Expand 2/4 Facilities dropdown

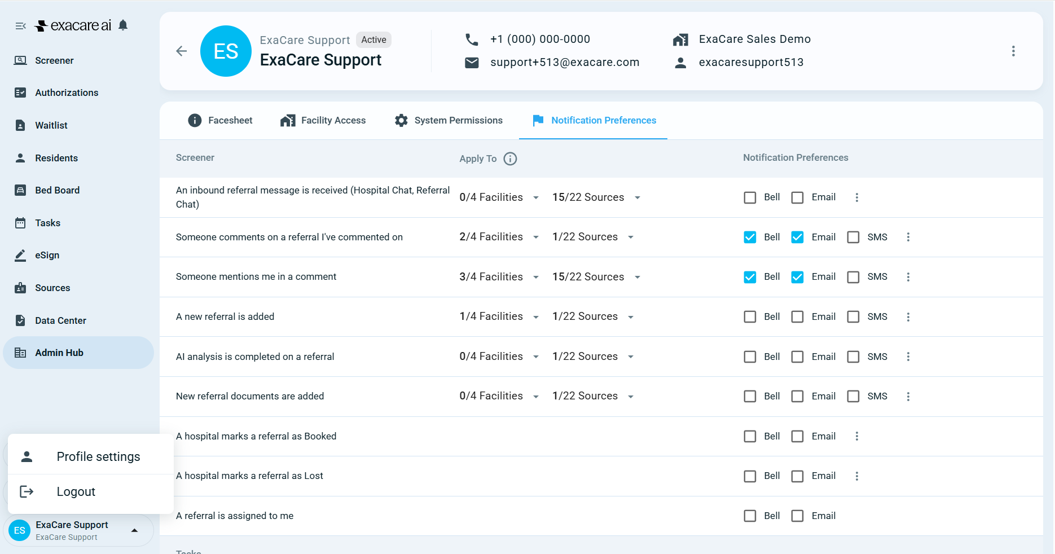(500, 237)
